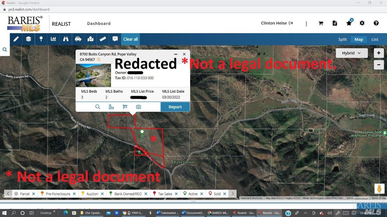Click the Report button

175,107
